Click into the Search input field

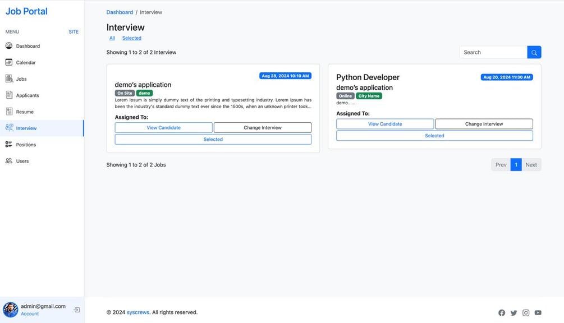(493, 52)
